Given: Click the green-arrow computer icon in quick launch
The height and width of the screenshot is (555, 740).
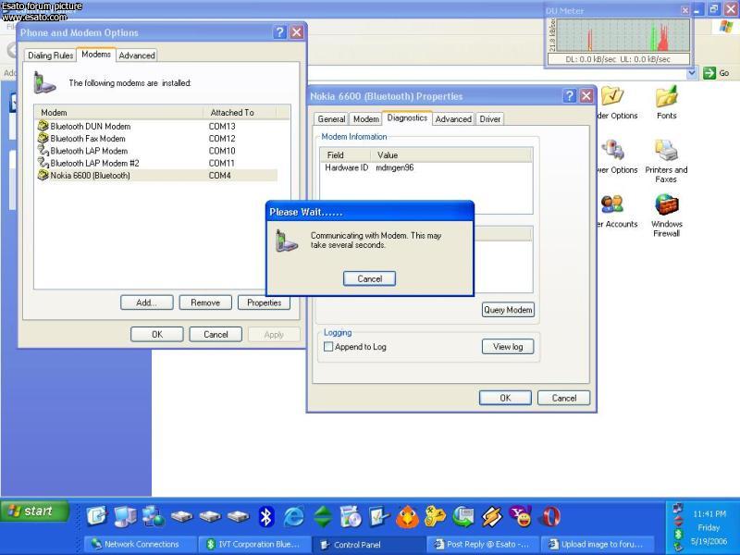Looking at the screenshot, I should [x=463, y=516].
